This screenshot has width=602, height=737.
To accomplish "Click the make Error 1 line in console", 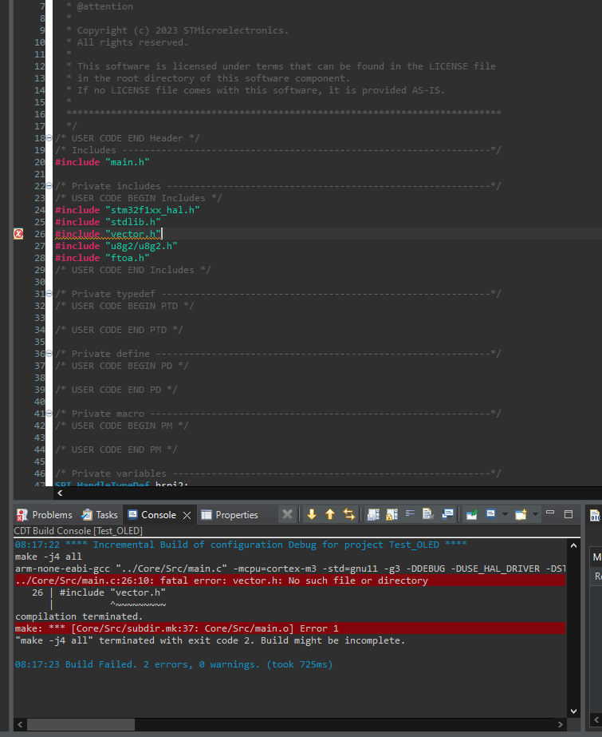I will tap(176, 628).
